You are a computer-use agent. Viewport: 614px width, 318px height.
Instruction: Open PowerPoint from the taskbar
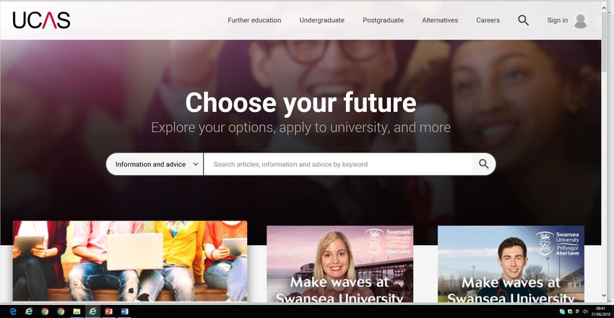108,311
